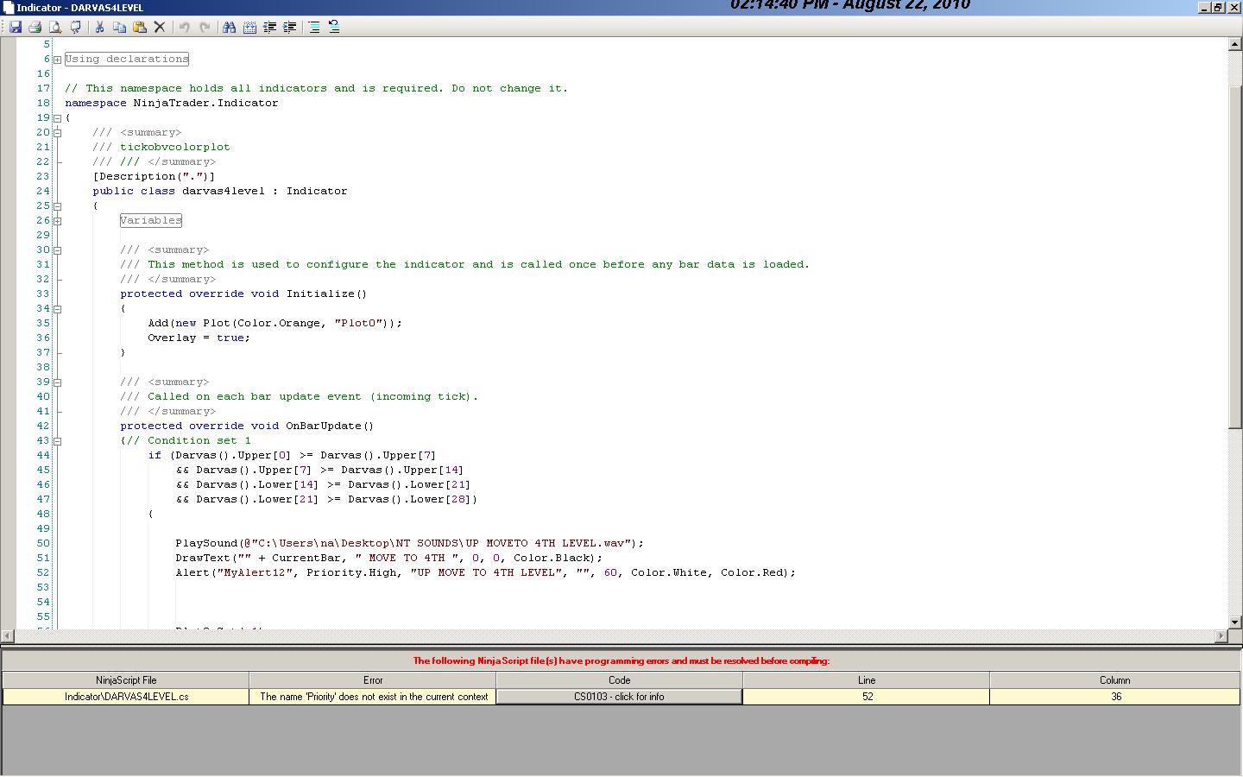Image resolution: width=1243 pixels, height=777 pixels.
Task: Click the Save icon in the toolbar
Action: coord(15,27)
